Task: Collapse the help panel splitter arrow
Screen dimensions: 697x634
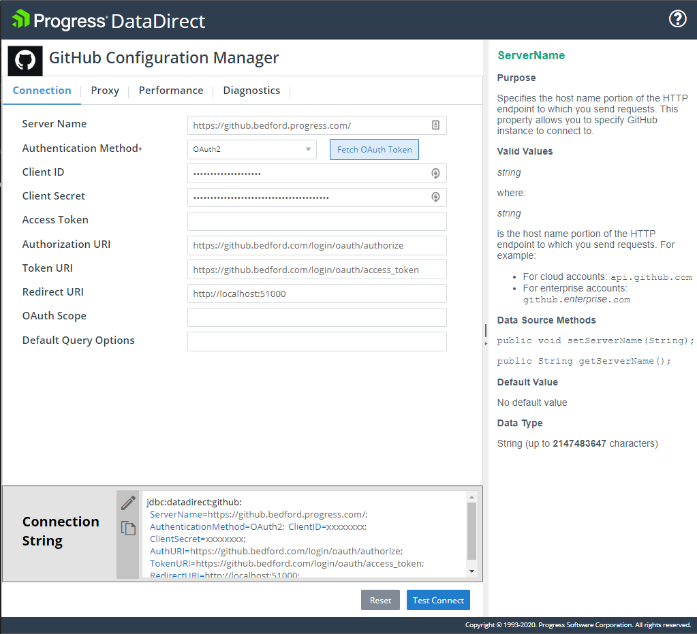Action: (x=485, y=343)
